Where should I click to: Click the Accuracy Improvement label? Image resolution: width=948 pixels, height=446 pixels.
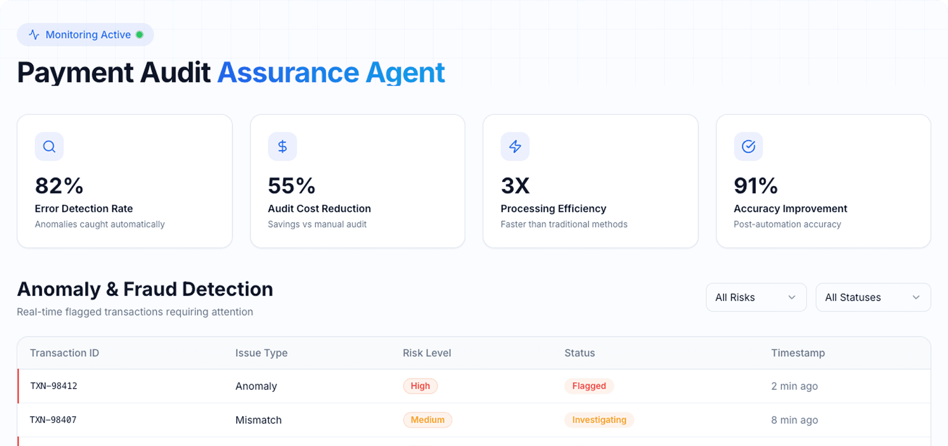[x=791, y=209]
